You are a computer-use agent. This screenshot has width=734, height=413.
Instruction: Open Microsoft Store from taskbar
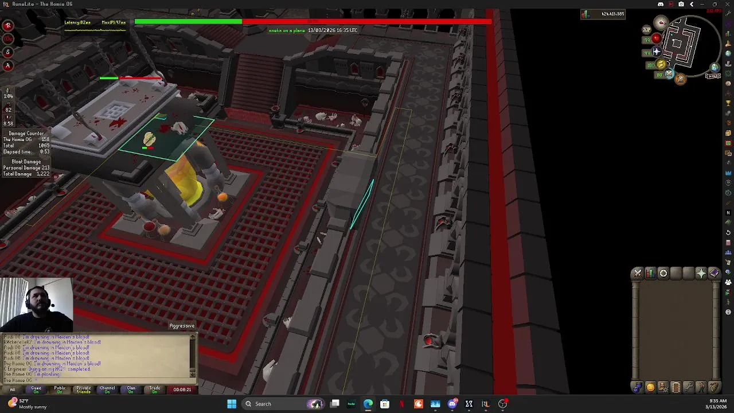[385, 404]
